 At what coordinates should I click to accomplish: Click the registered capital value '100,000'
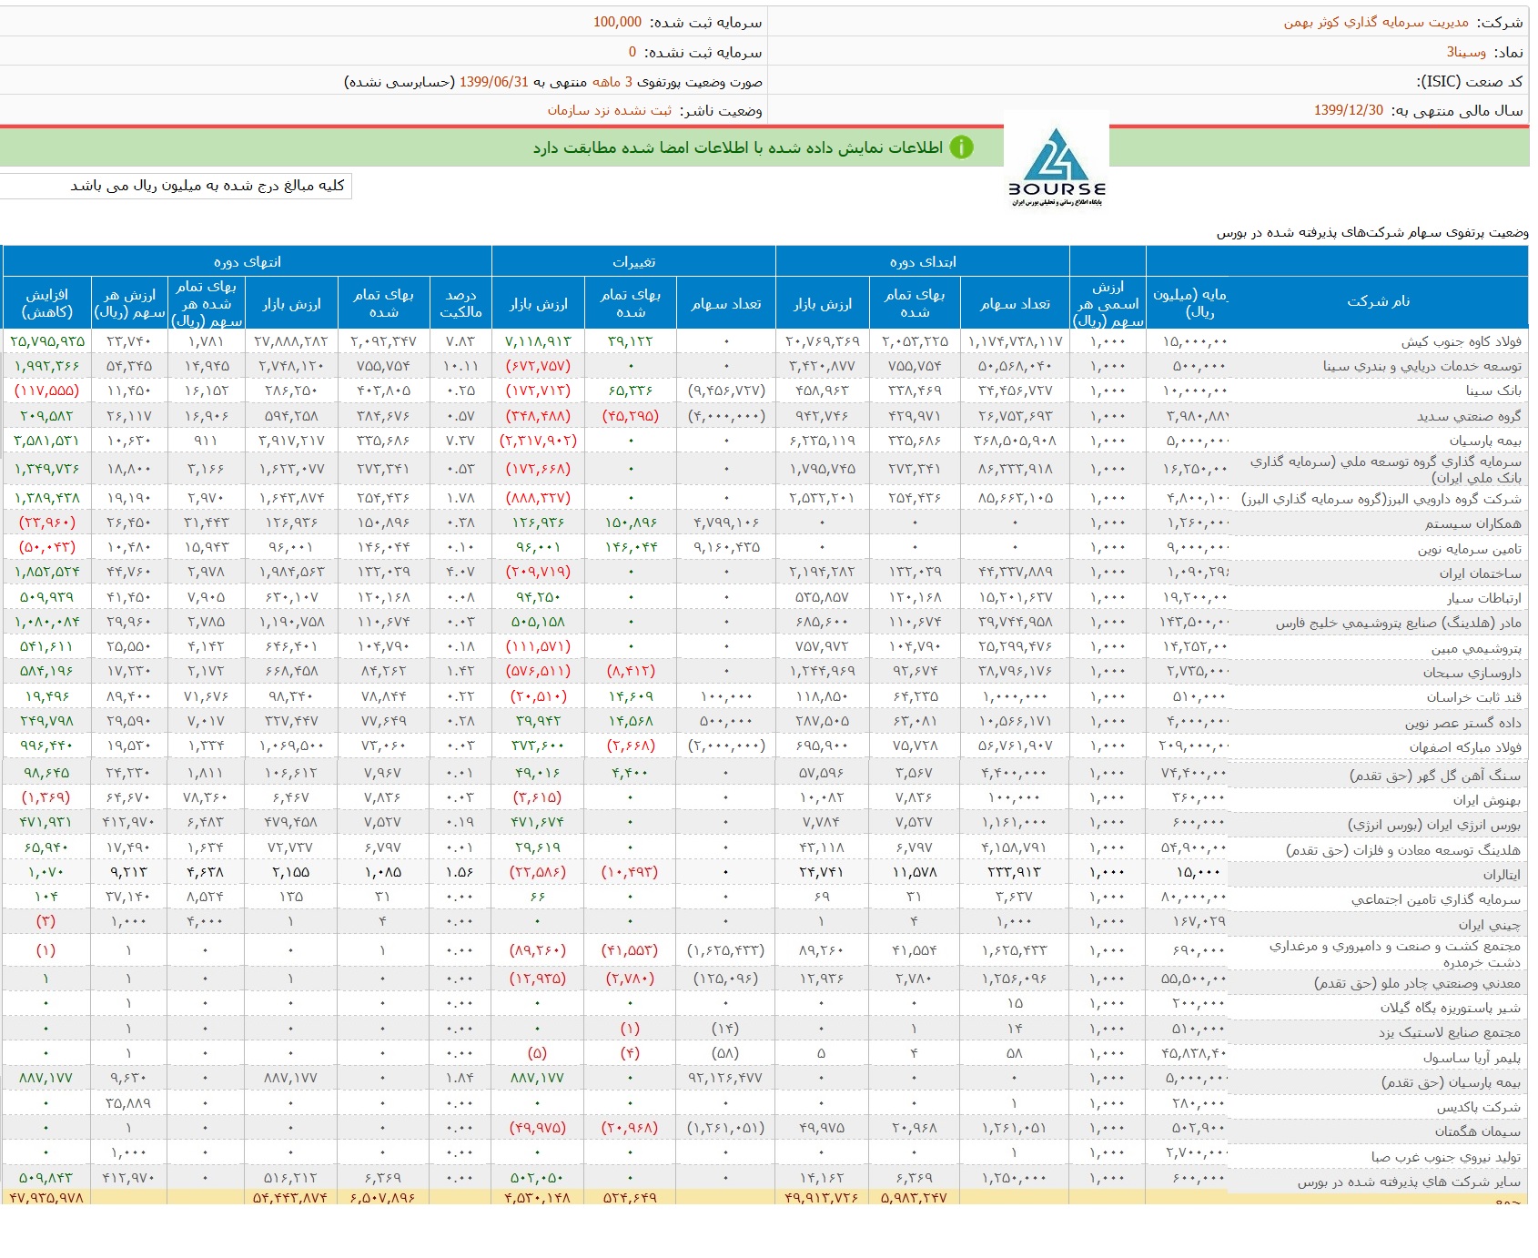pyautogui.click(x=617, y=22)
